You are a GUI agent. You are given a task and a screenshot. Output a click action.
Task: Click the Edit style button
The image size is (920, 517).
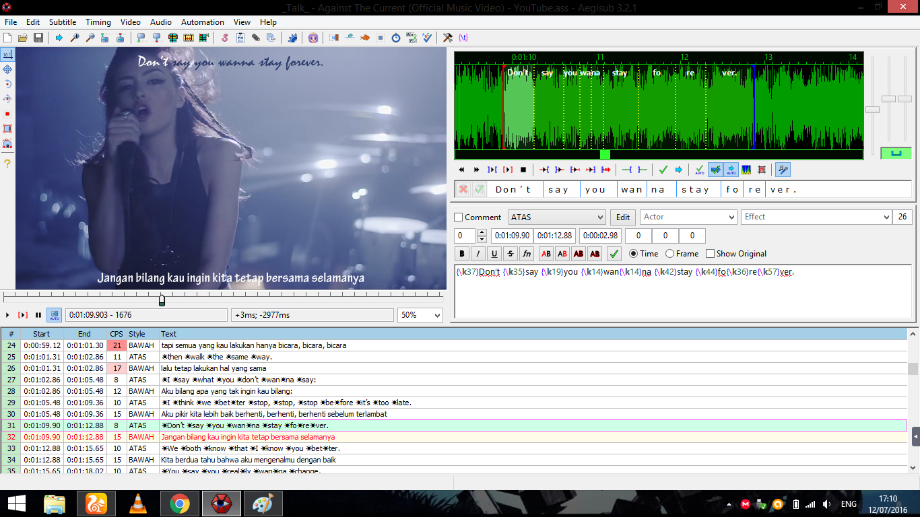click(623, 217)
